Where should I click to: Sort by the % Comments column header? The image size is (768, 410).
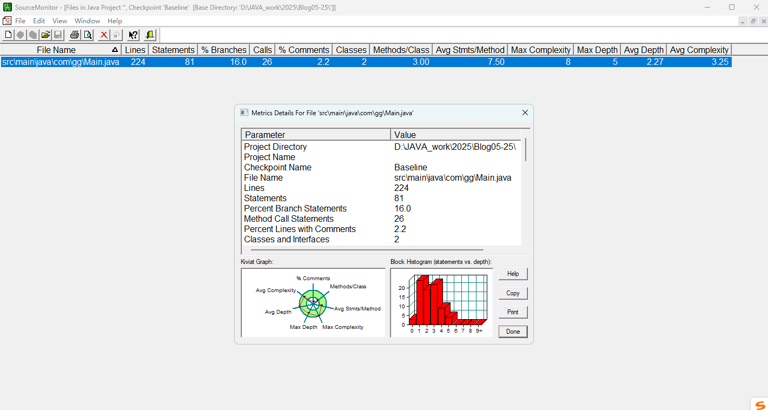coord(303,50)
